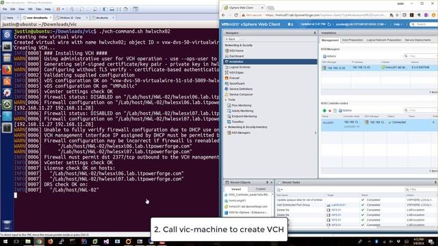Select vSphere Web Client browser tab
The image size is (438, 246).
(242, 8)
